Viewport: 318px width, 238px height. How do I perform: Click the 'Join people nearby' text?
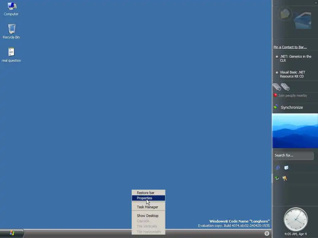coord(293,95)
